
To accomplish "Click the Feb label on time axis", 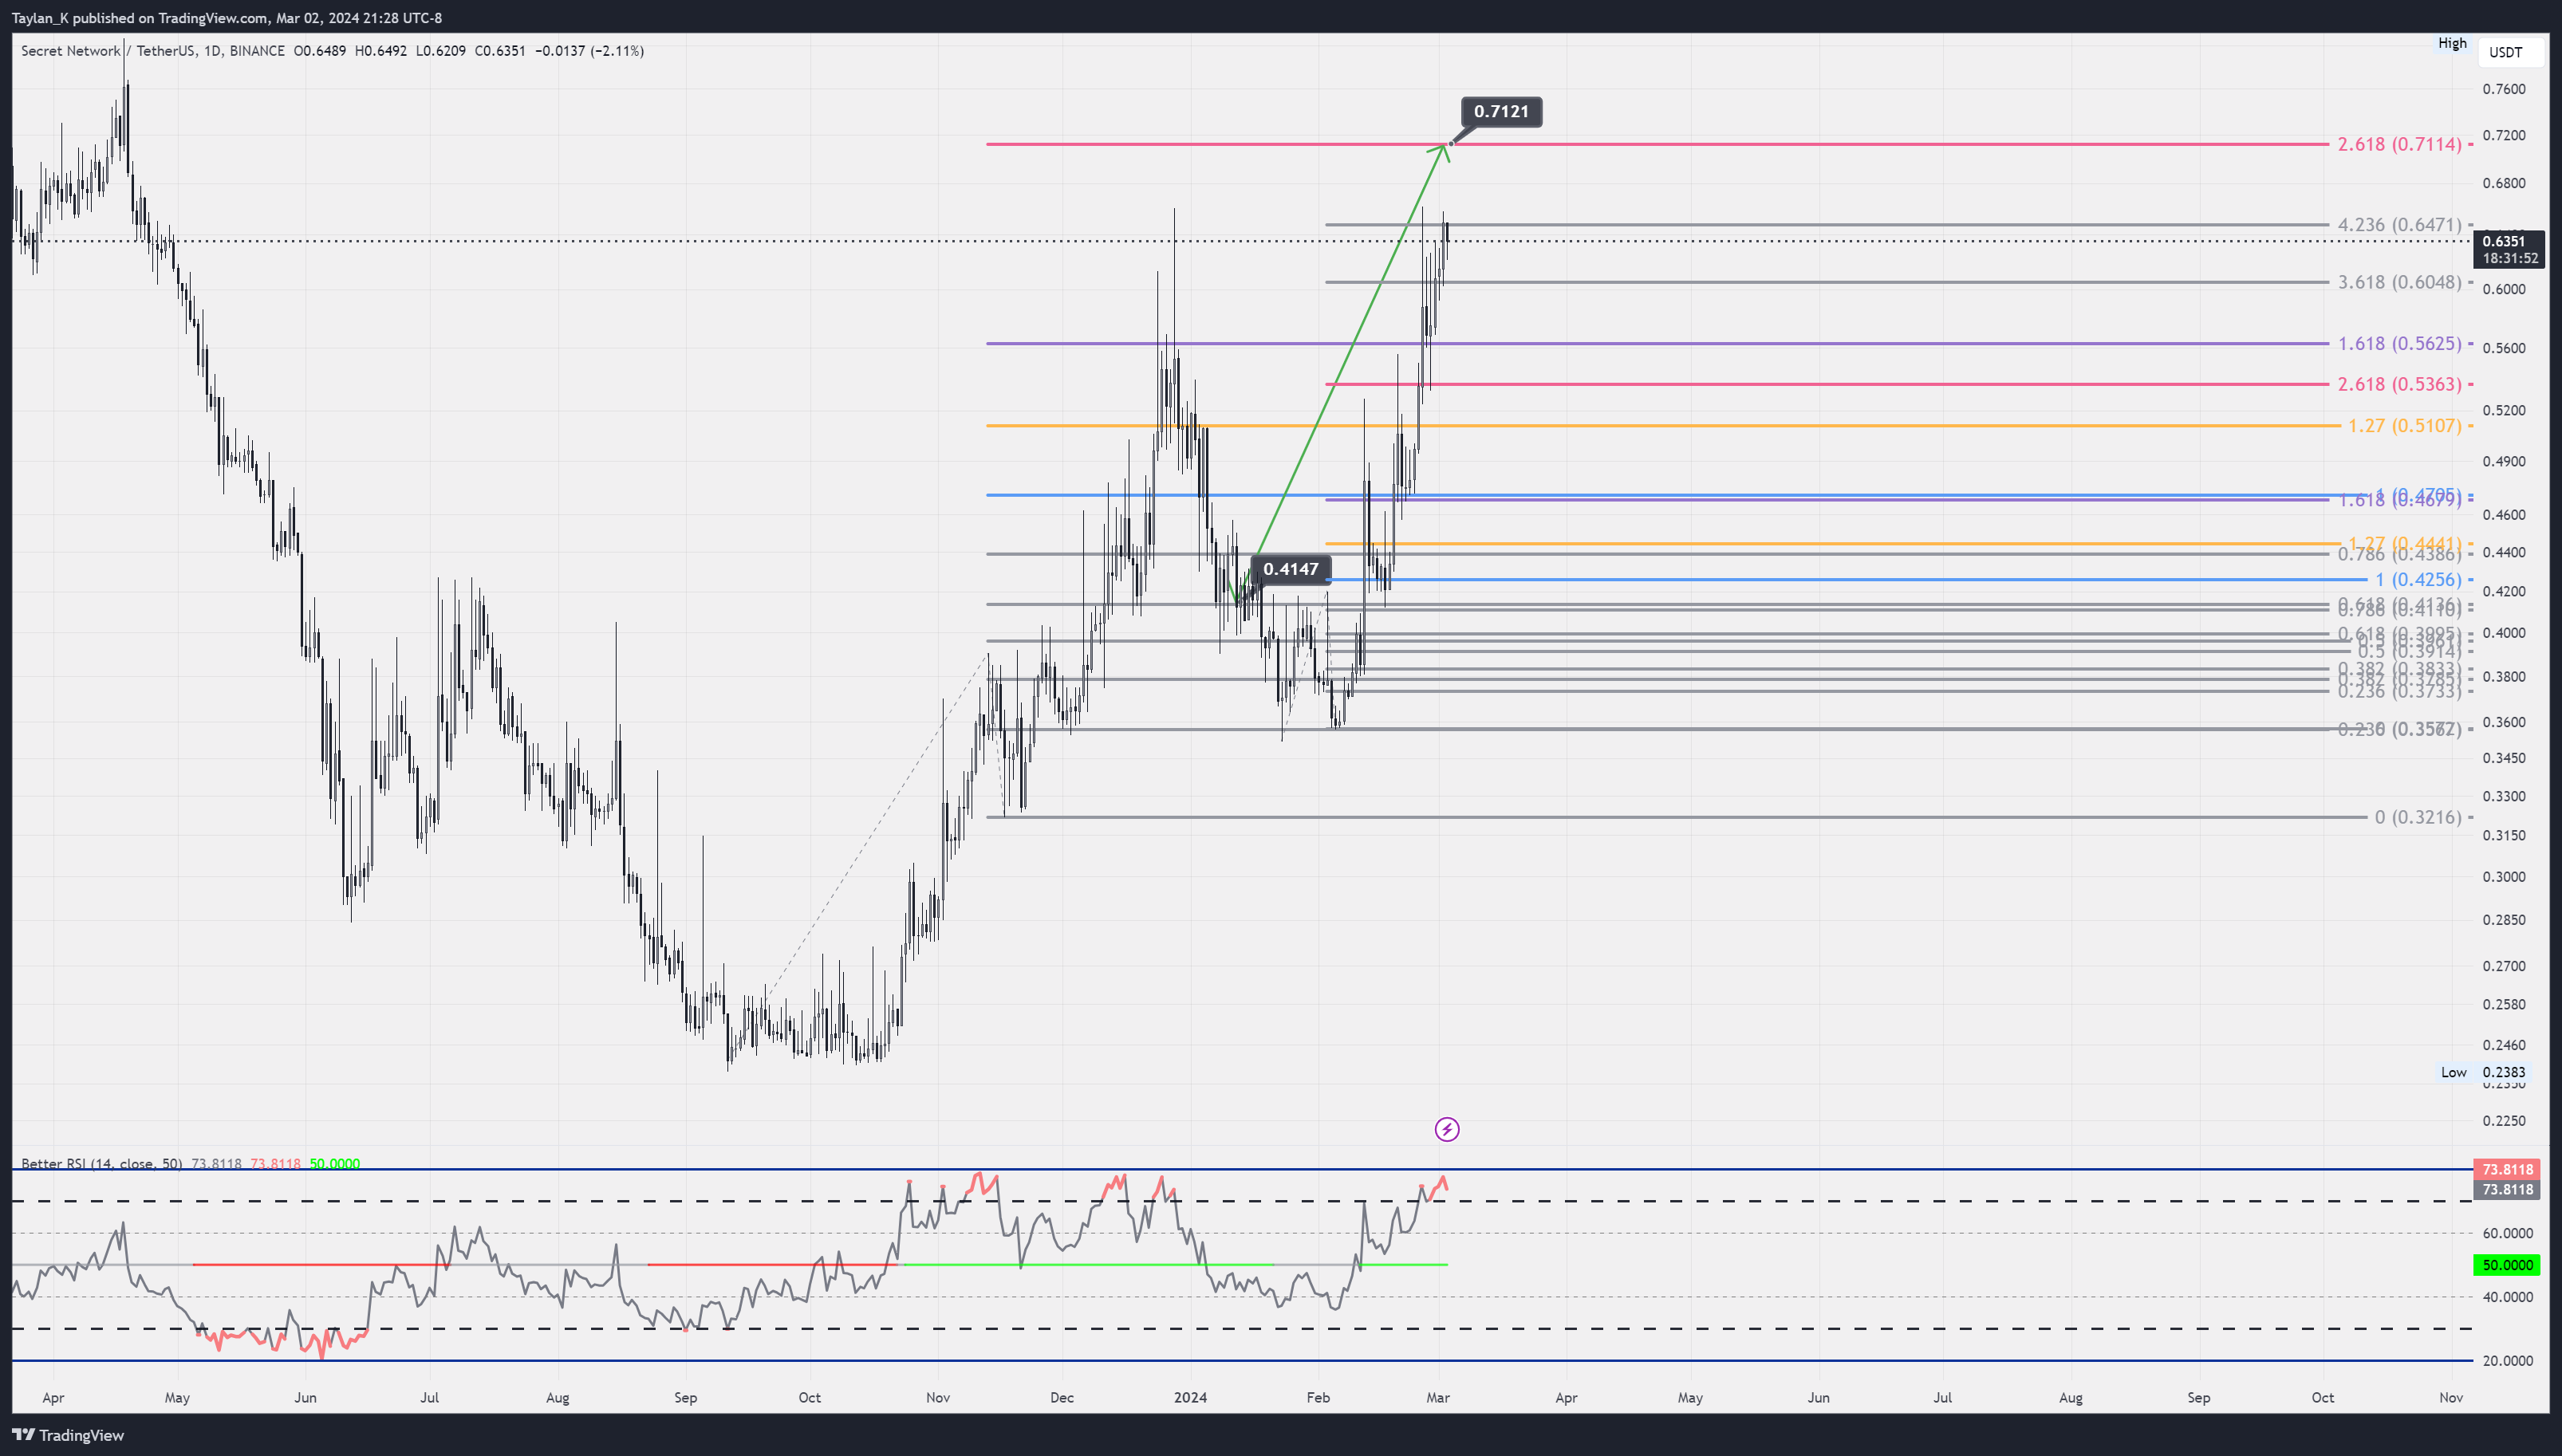I will click(x=1318, y=1398).
